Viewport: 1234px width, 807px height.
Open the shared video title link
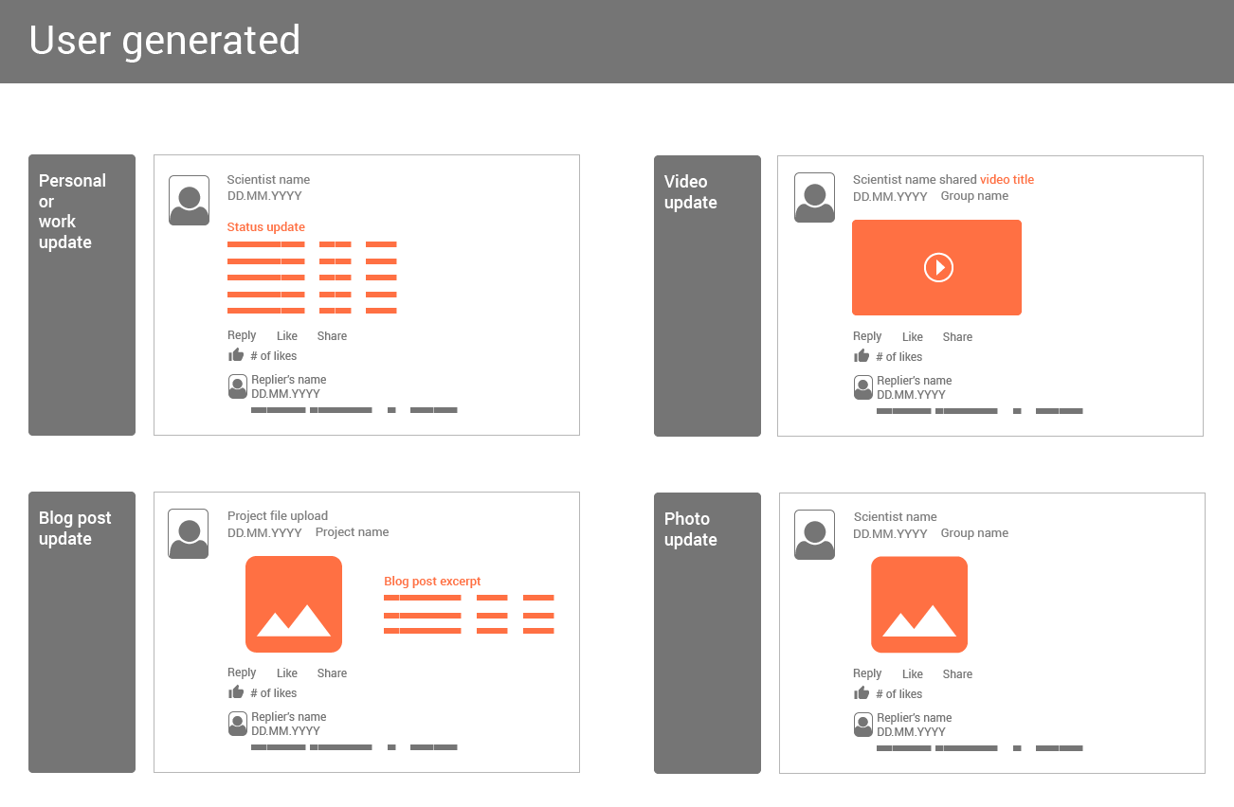[1008, 179]
